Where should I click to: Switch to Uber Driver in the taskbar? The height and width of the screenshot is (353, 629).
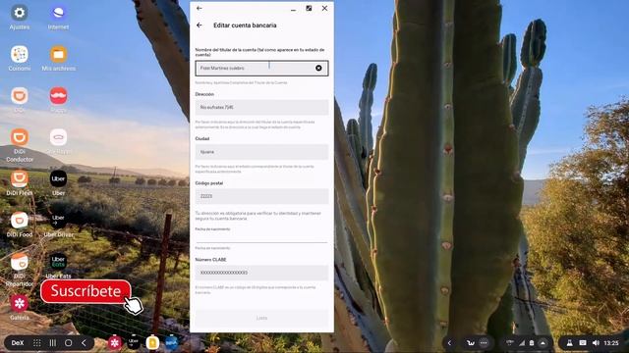(x=134, y=343)
